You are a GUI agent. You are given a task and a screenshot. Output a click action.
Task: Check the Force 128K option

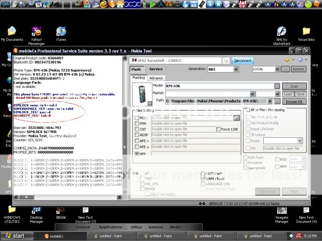(x=218, y=129)
